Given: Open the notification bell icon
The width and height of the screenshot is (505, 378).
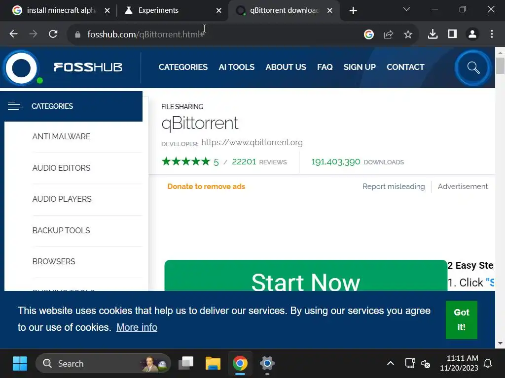Looking at the screenshot, I should [488, 364].
